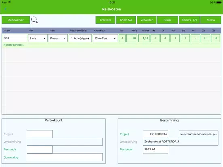Click the Annuleer button
This screenshot has height=167, width=223.
click(105, 20)
